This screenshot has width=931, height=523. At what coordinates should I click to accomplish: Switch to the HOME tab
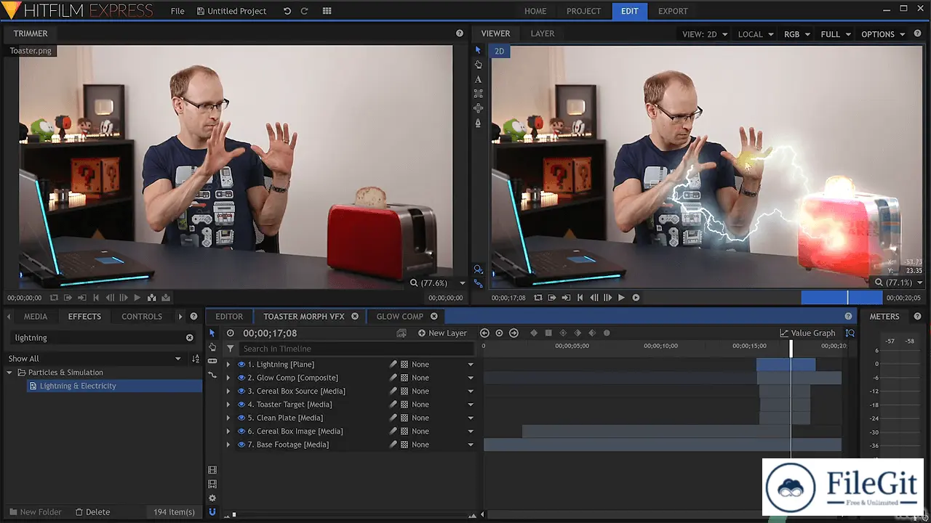pyautogui.click(x=535, y=11)
